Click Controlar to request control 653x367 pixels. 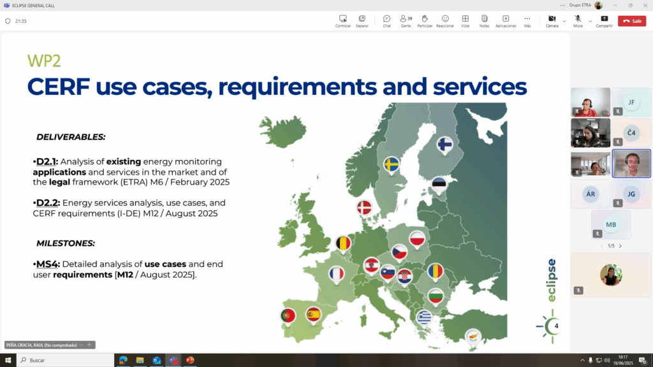pyautogui.click(x=343, y=21)
